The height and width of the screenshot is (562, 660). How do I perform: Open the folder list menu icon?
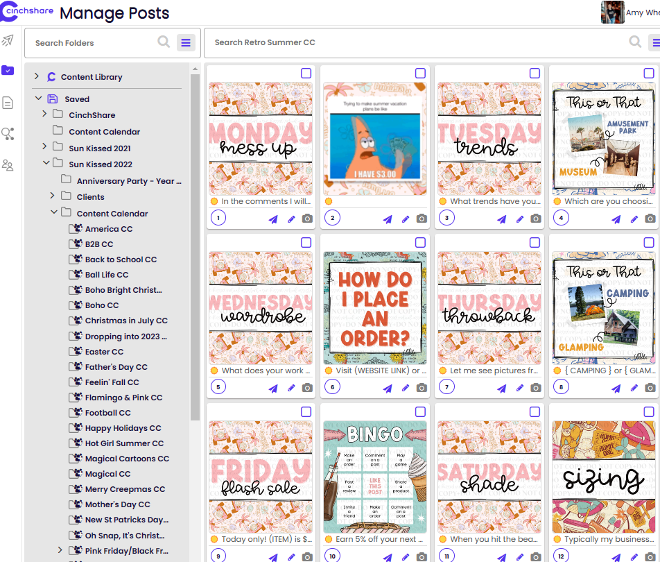coord(186,42)
